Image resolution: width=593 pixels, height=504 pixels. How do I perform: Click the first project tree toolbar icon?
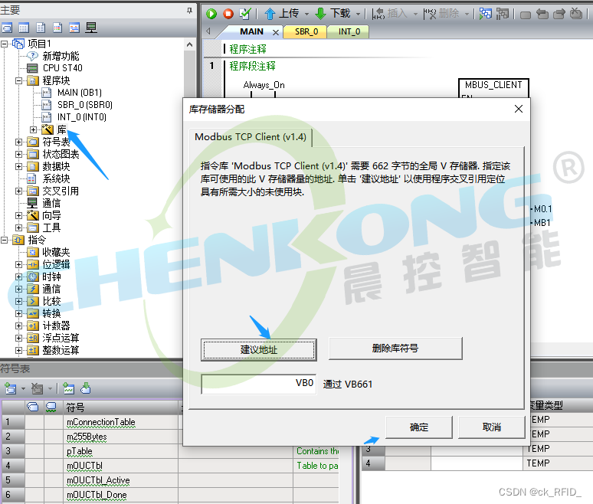(7, 28)
